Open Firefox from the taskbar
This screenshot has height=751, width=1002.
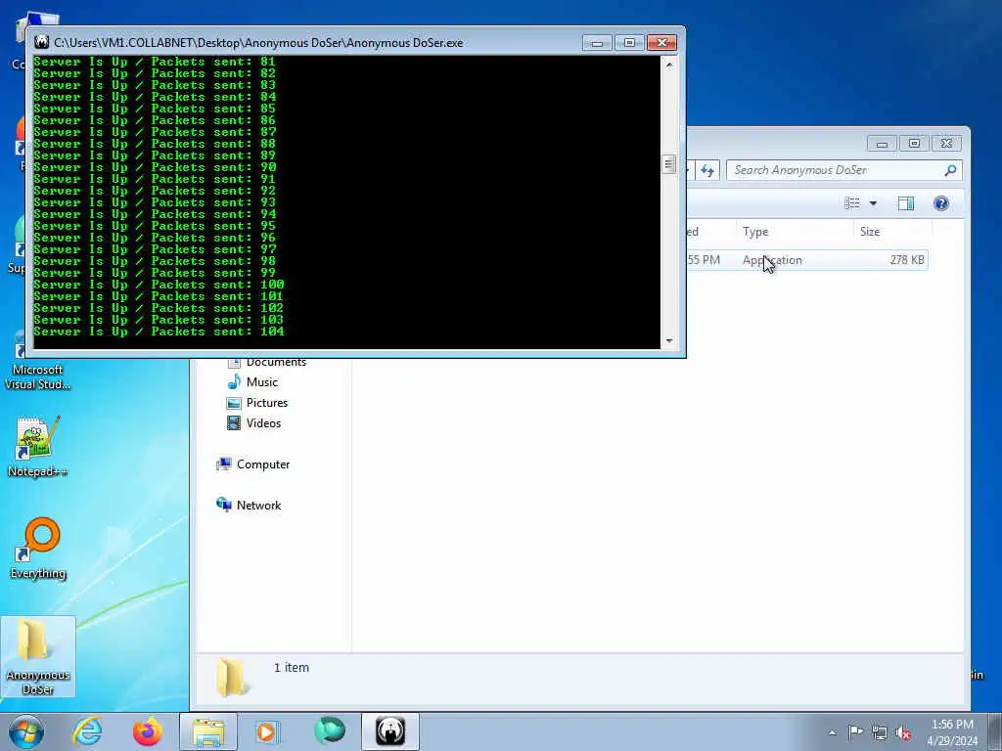[x=147, y=731]
